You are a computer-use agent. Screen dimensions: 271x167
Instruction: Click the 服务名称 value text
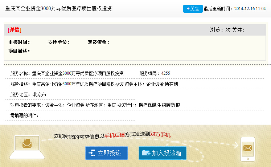(78, 73)
